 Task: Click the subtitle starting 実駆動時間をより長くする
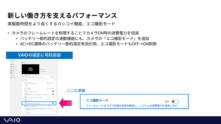coord(61,24)
